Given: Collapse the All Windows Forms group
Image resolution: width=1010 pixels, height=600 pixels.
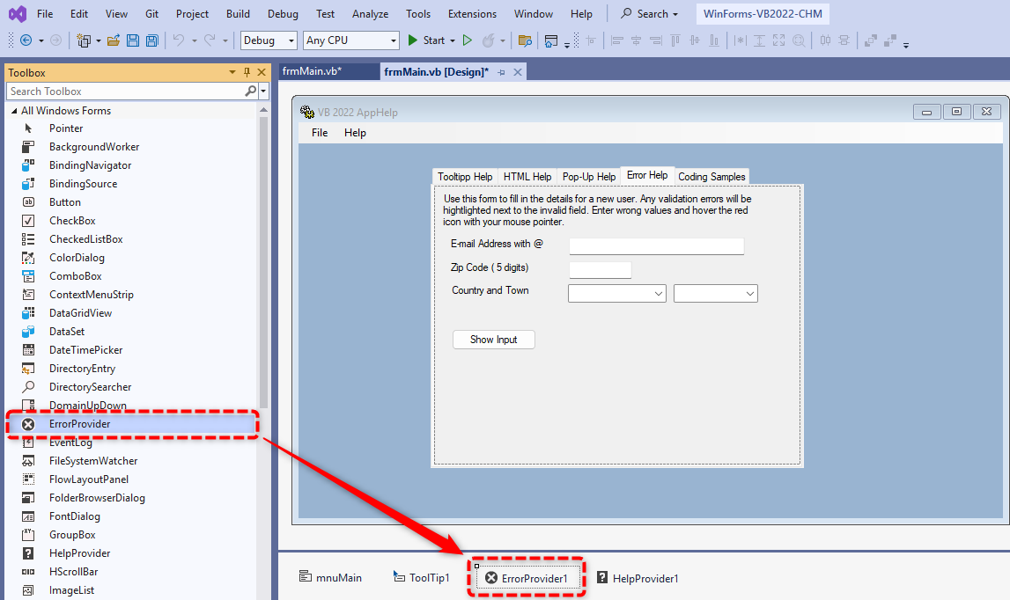Looking at the screenshot, I should tap(13, 111).
